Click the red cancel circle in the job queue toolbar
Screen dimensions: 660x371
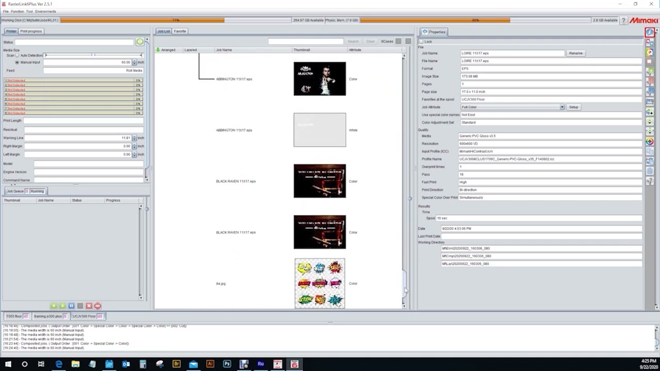point(97,306)
